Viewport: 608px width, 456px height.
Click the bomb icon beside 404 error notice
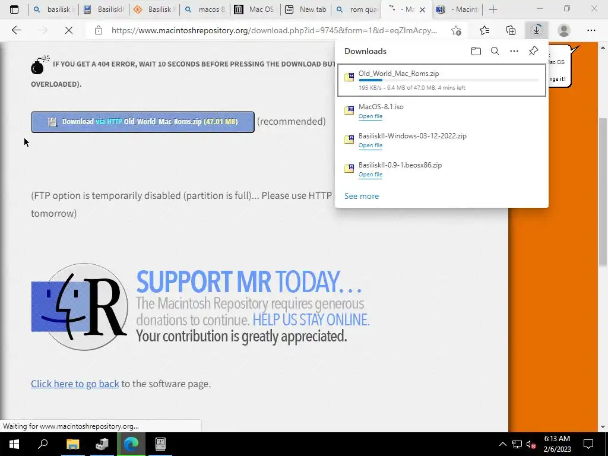pyautogui.click(x=40, y=64)
